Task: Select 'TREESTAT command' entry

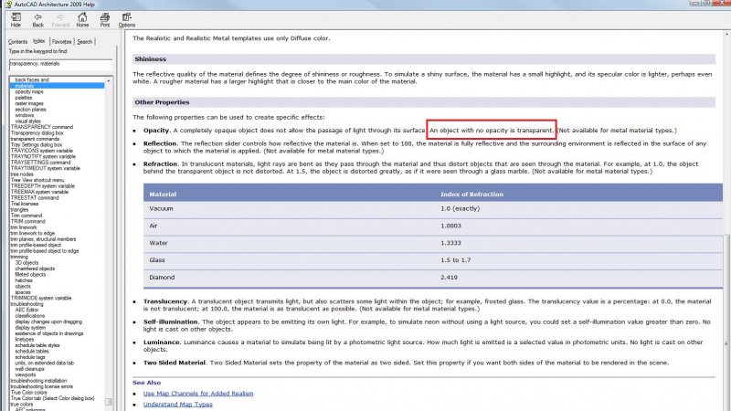Action: [x=35, y=197]
